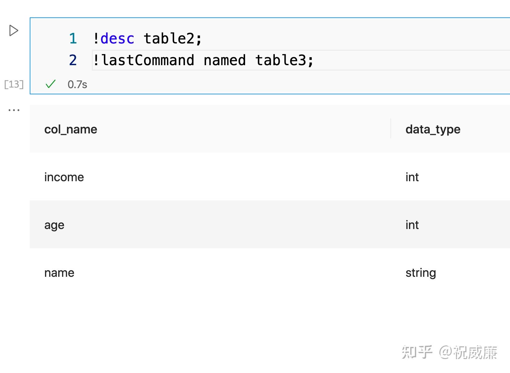Image resolution: width=510 pixels, height=373 pixels.
Task: Sort by the data_type column header
Action: click(x=433, y=129)
